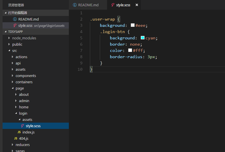This screenshot has height=152, width=225.
Task: Expand the about folder arrow
Action: 16,94
